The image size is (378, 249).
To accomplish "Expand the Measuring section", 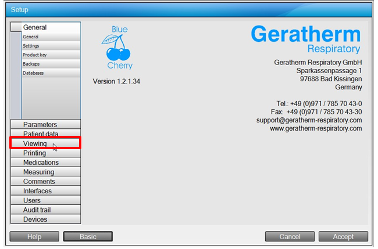I will pyautogui.click(x=45, y=172).
